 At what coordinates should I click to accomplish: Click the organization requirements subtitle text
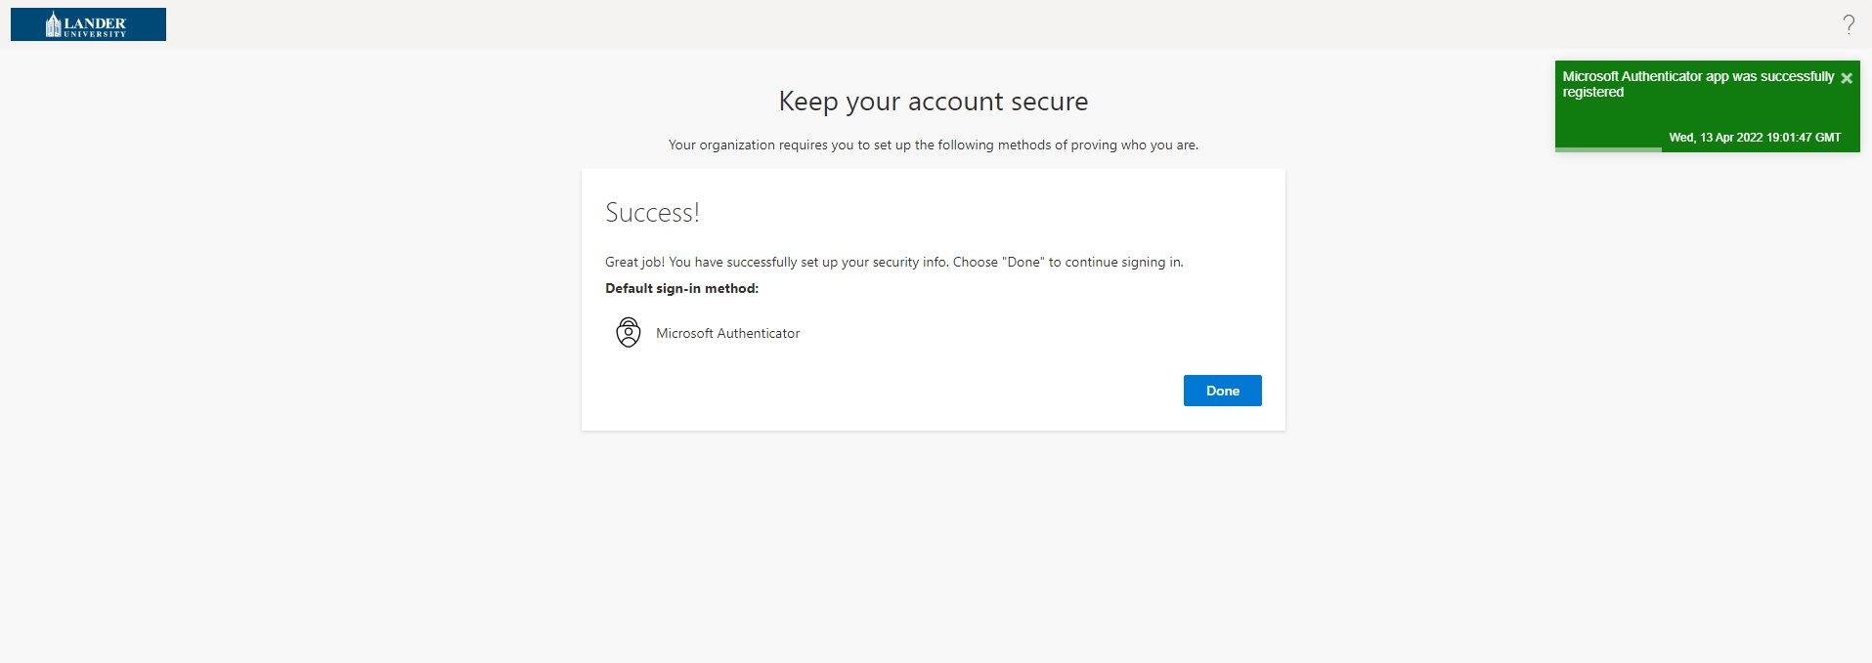tap(933, 145)
